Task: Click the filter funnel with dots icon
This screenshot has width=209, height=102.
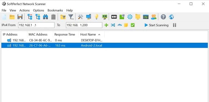Action: (71, 17)
